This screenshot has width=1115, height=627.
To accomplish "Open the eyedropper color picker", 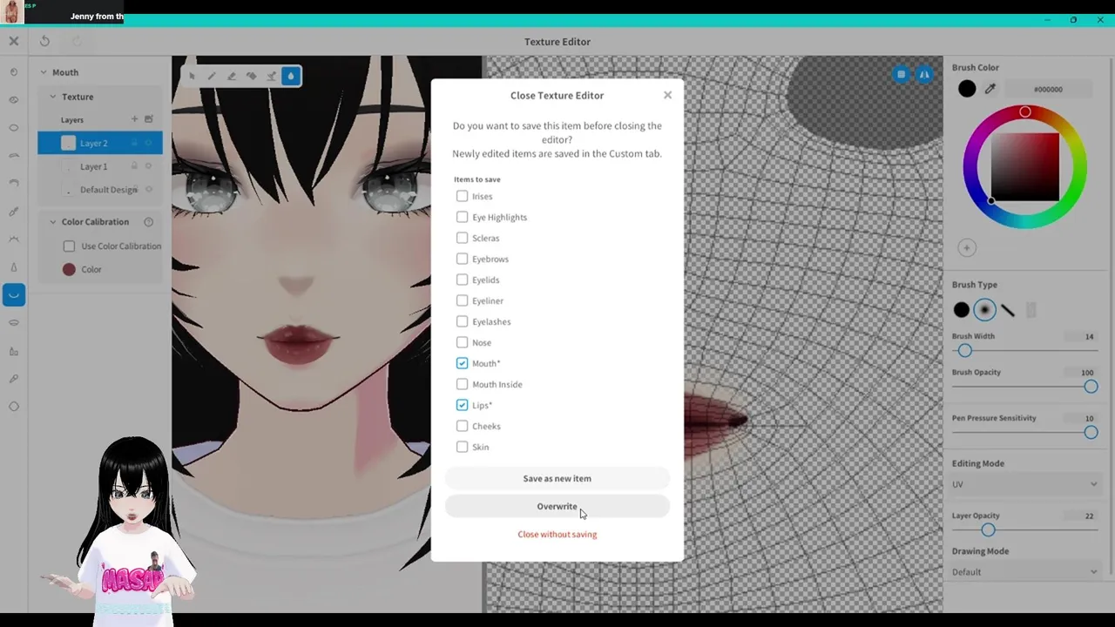I will point(990,89).
